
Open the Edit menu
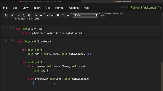click(x=15, y=8)
